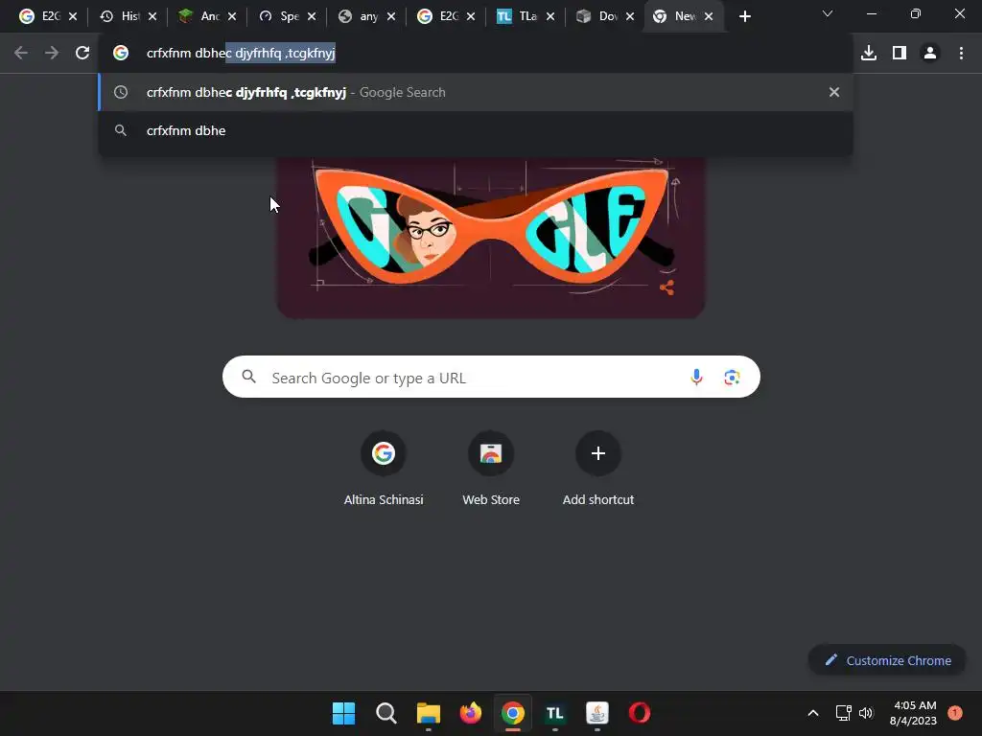
Task: Select the history suggestion with Google Search label
Action: click(x=476, y=92)
